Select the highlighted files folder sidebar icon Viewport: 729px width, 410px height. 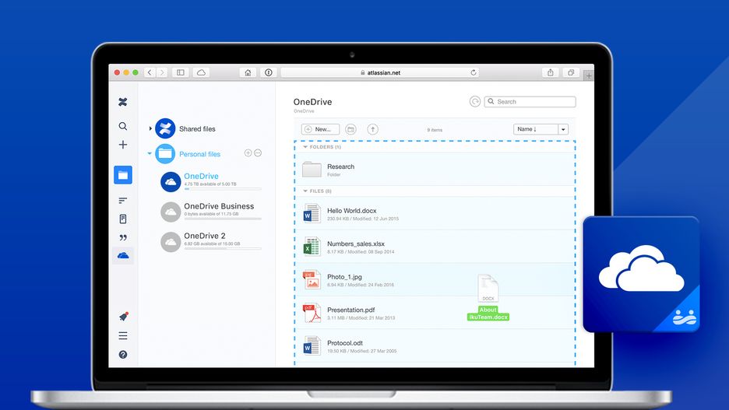123,175
